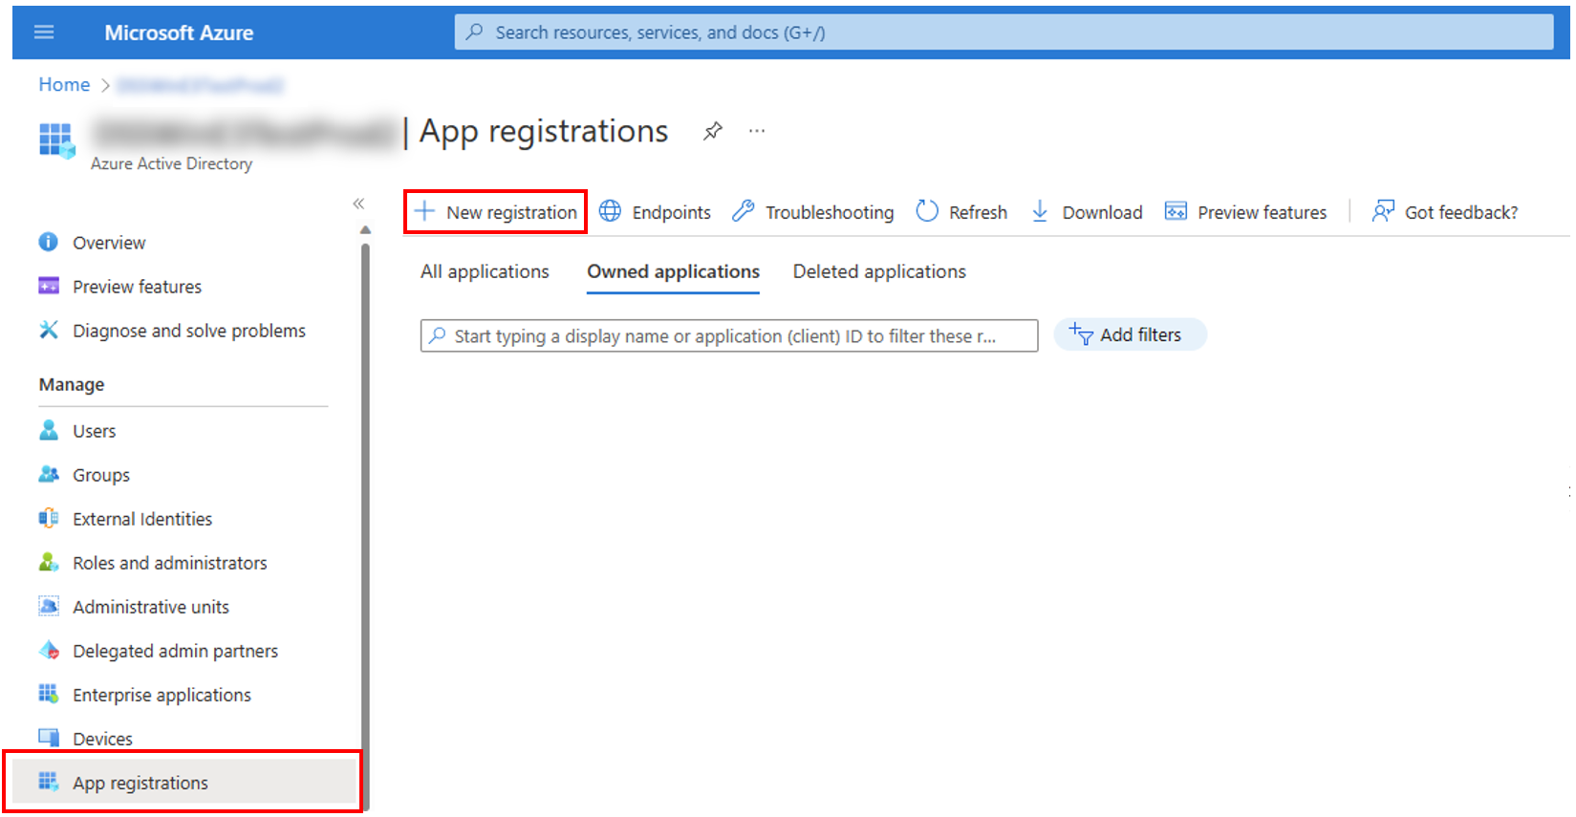The width and height of the screenshot is (1576, 817).
Task: Click the Roles and administrators icon
Action: click(48, 562)
